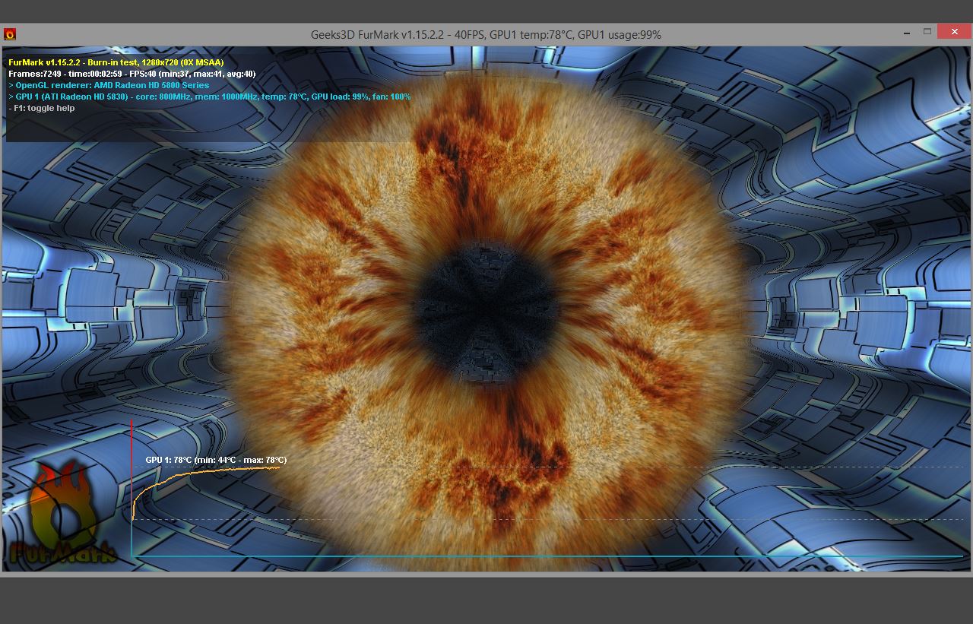Click the "GPU 1: 78°C (min: 44°C - max: 78°C)" graph label
Image resolution: width=973 pixels, height=624 pixels.
(x=216, y=460)
